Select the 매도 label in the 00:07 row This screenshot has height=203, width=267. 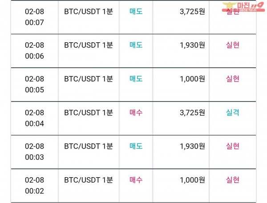point(136,11)
